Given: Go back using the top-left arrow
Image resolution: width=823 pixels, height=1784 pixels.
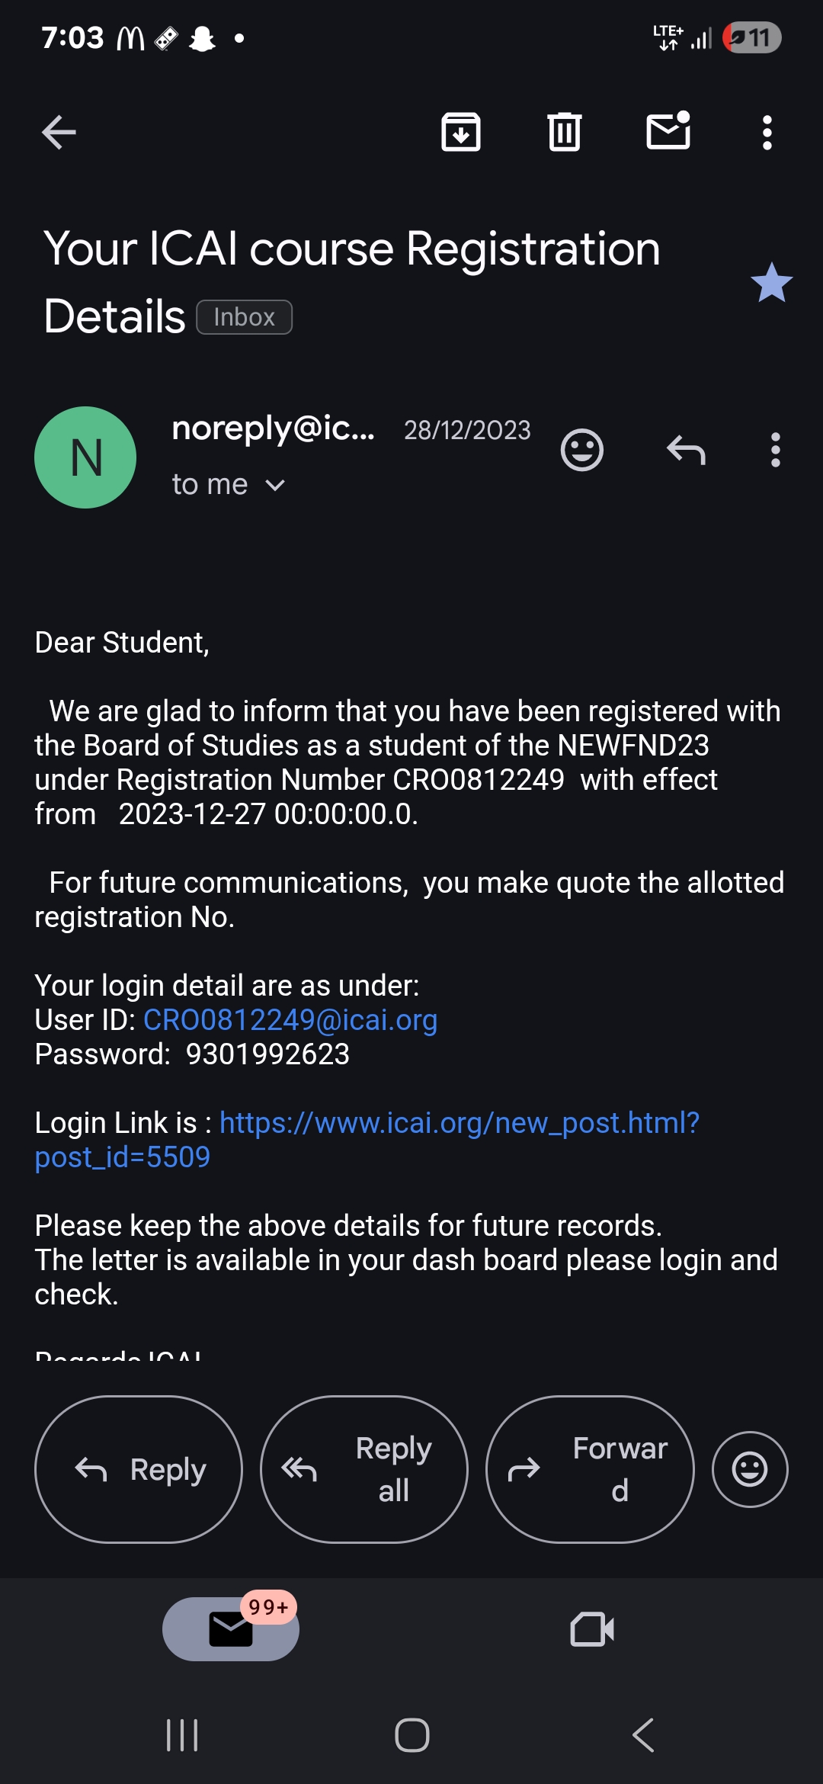Looking at the screenshot, I should (59, 133).
